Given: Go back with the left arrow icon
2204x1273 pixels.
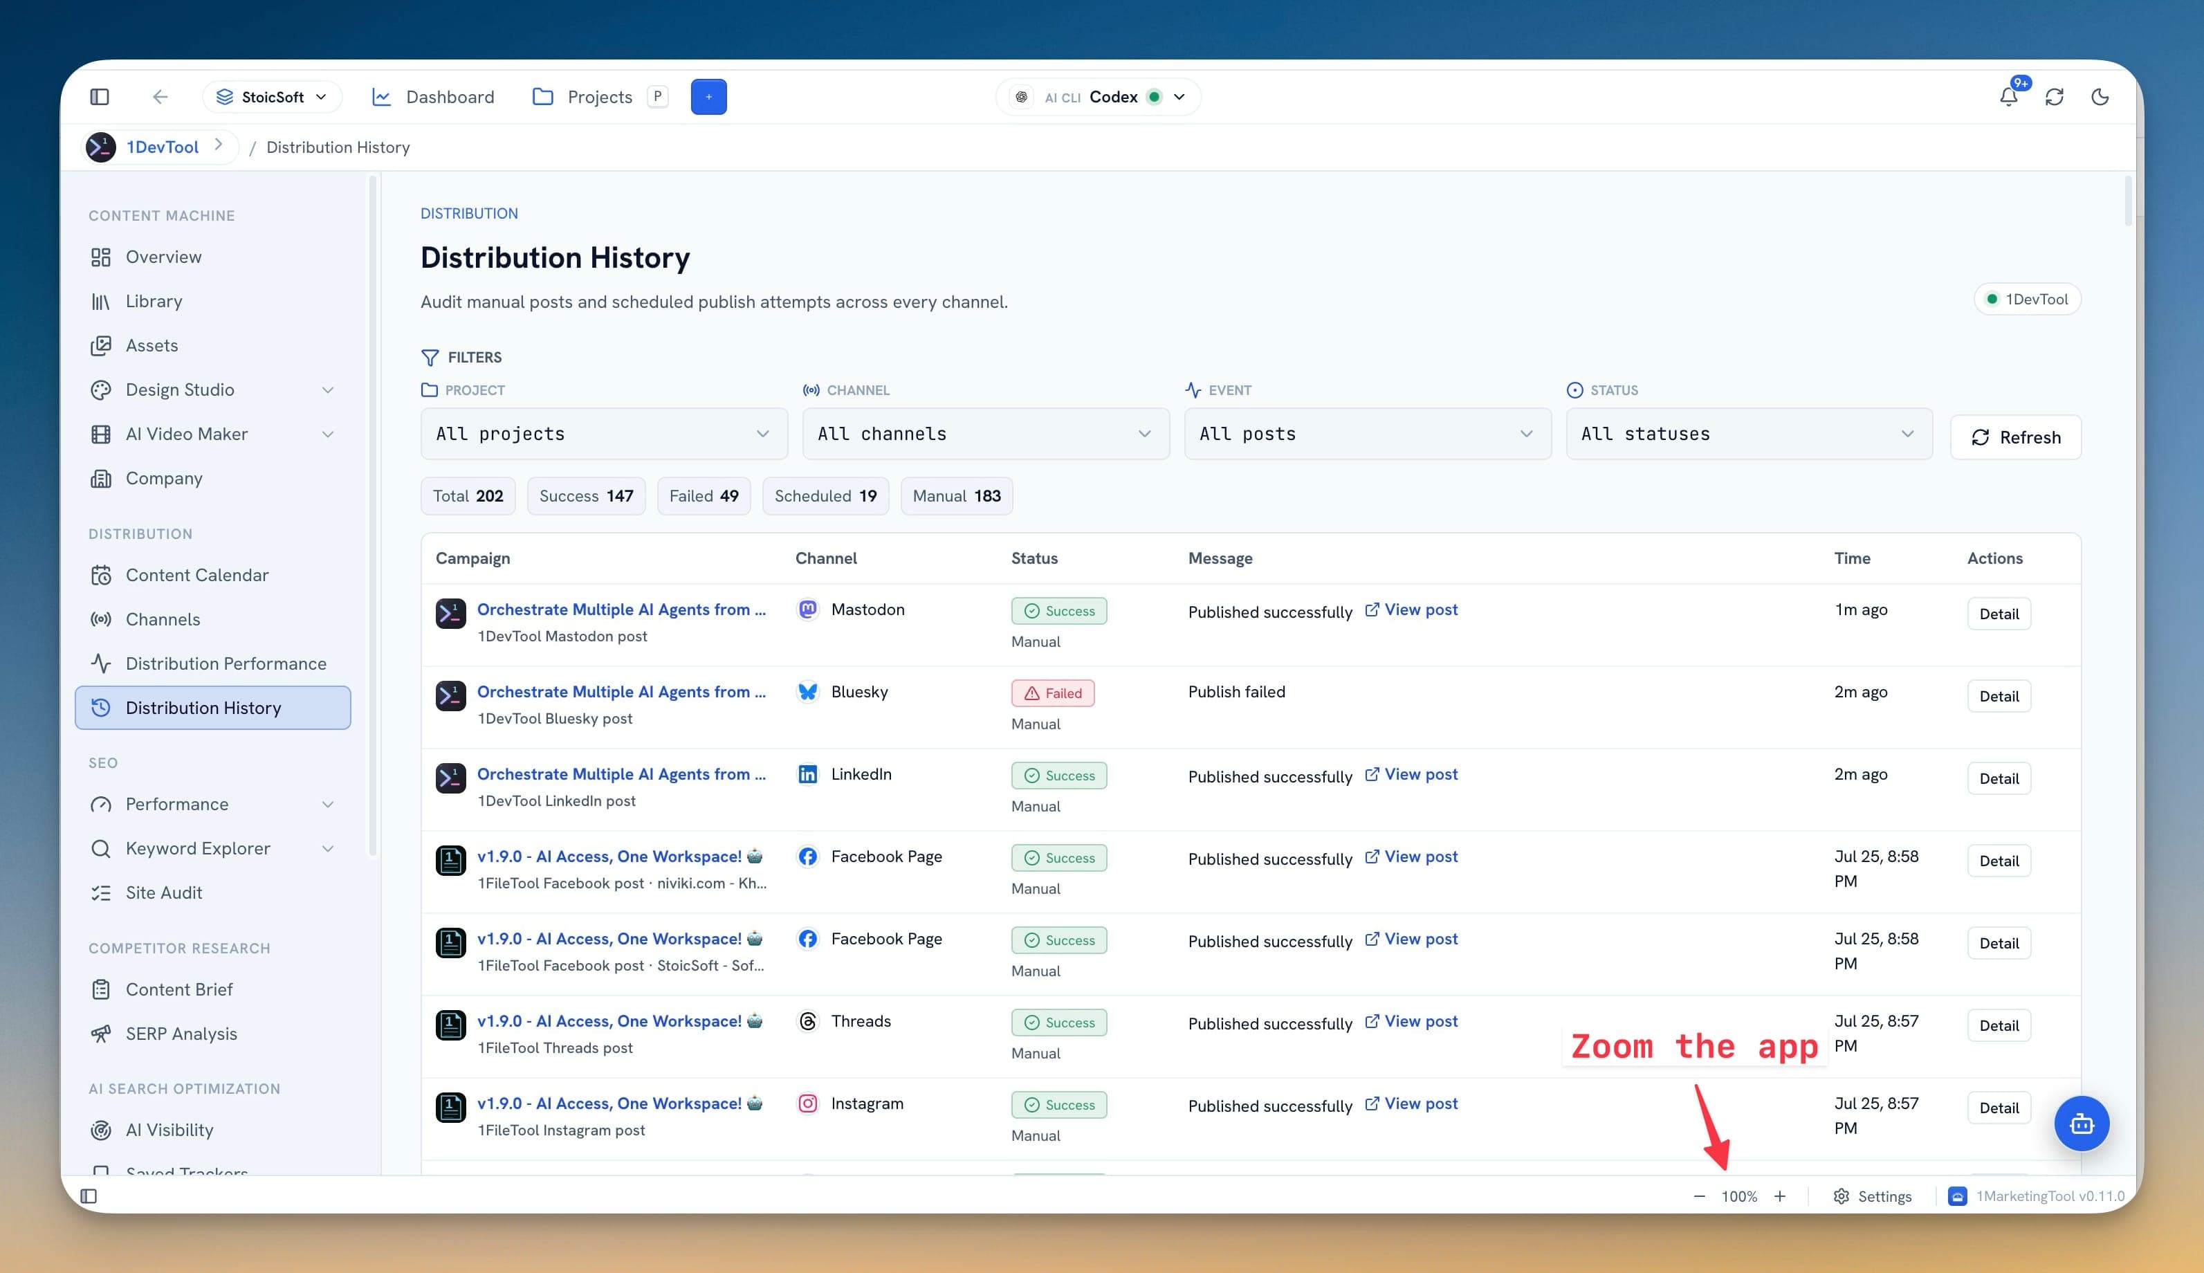Looking at the screenshot, I should point(160,97).
